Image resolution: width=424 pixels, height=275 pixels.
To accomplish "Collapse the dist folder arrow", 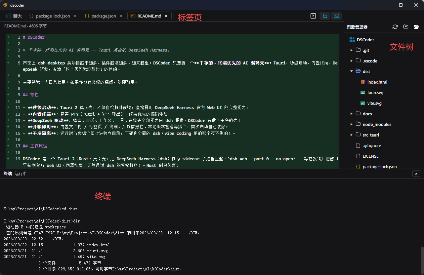I will [352, 71].
